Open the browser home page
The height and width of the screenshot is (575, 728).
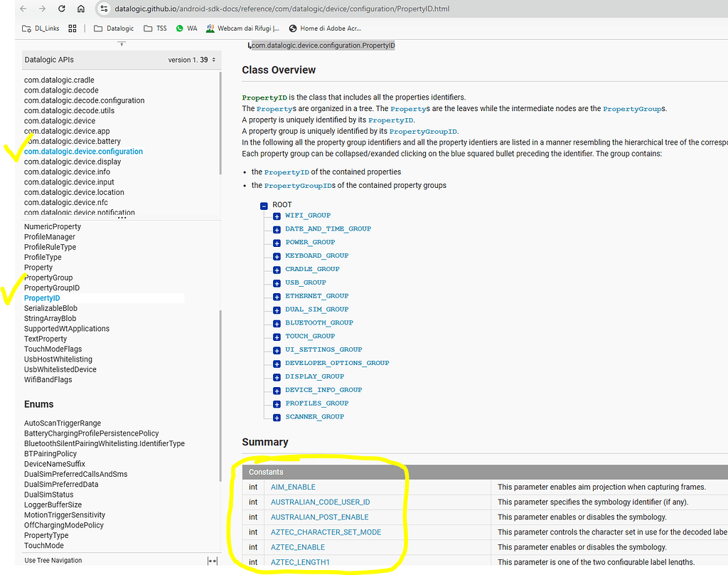[x=80, y=10]
